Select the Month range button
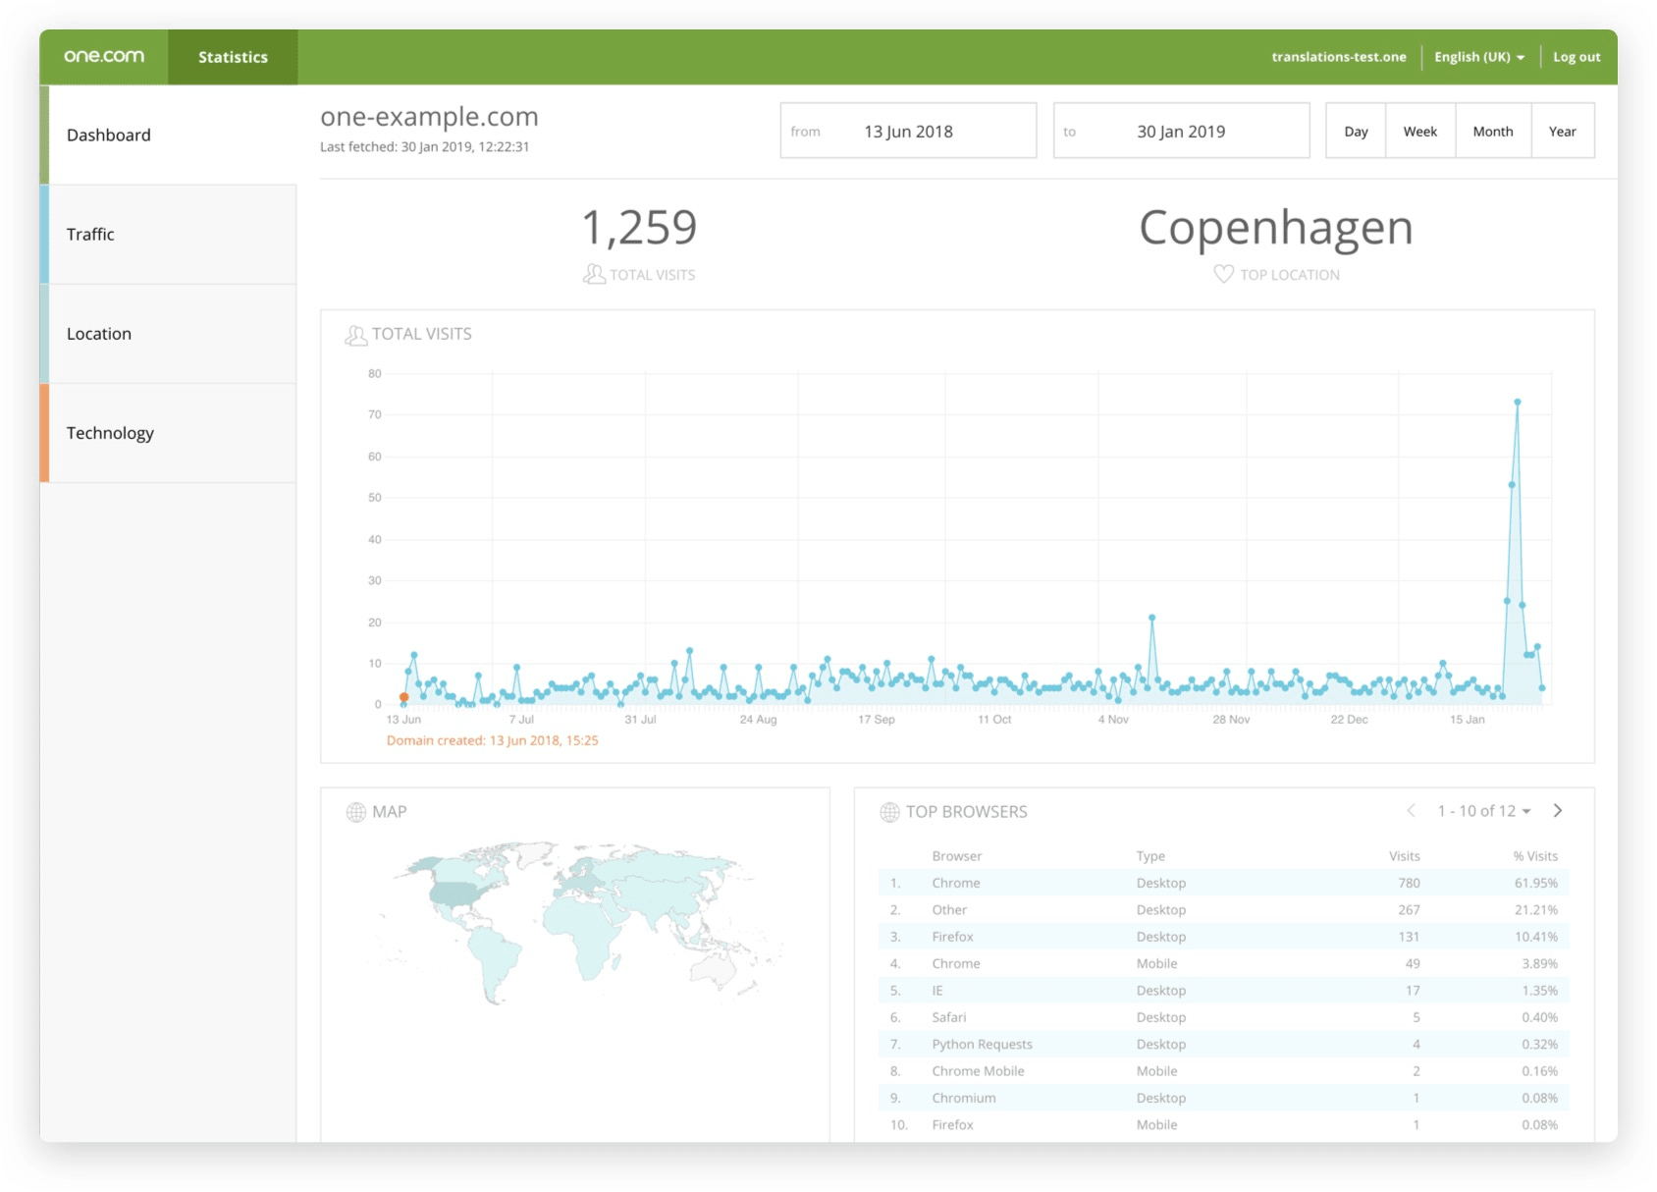The height and width of the screenshot is (1192, 1657). click(1493, 131)
